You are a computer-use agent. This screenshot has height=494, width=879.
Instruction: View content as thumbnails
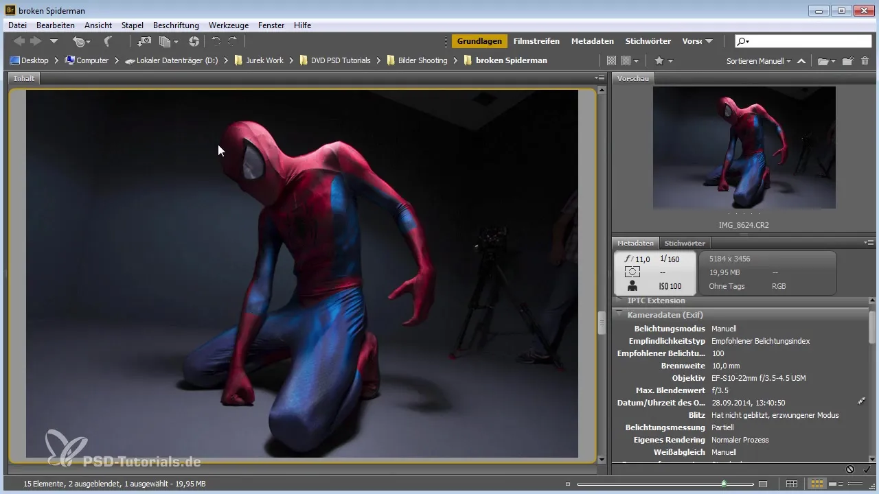[x=817, y=484]
